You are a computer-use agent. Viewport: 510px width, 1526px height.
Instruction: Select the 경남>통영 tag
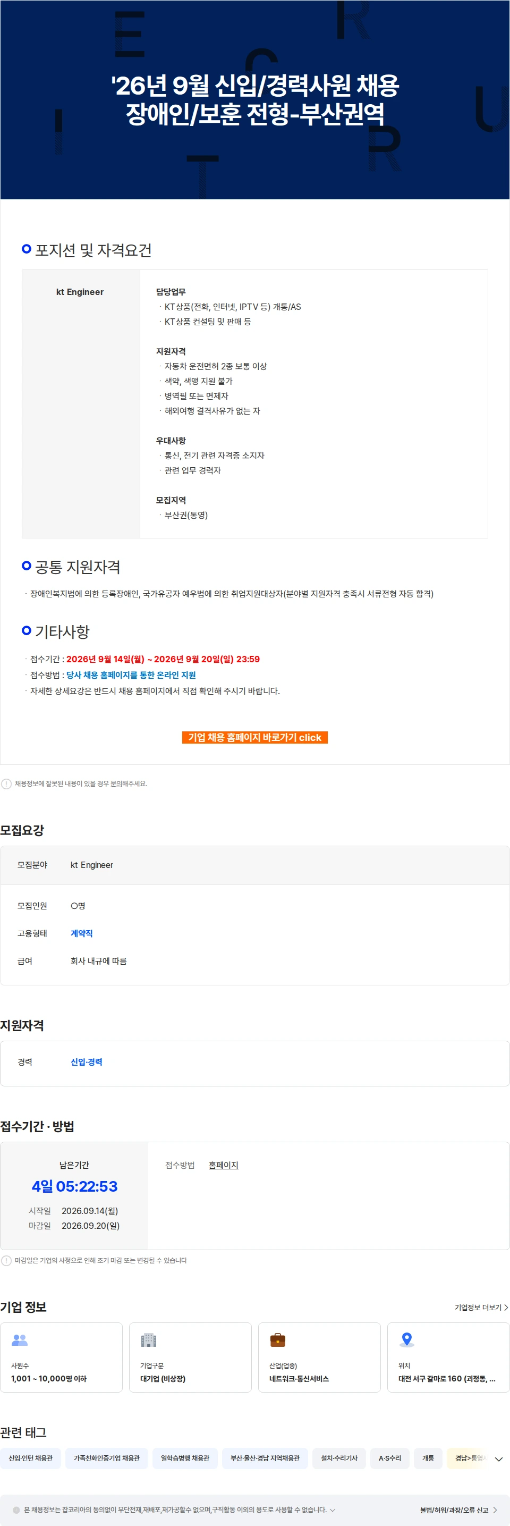[468, 1458]
